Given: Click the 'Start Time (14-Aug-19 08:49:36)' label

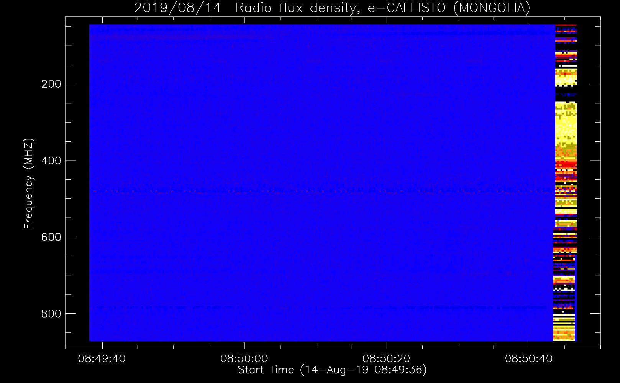Looking at the screenshot, I should point(332,370).
